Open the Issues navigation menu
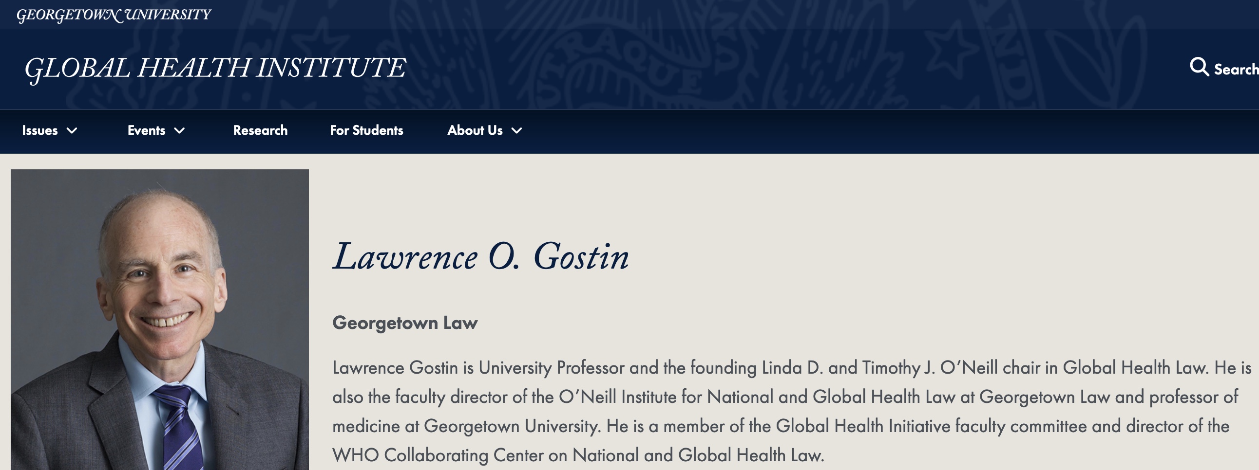Viewport: 1259px width, 470px height. pyautogui.click(x=39, y=130)
